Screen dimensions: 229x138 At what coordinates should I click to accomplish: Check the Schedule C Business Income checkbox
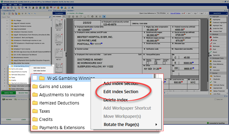[x=10, y=32]
